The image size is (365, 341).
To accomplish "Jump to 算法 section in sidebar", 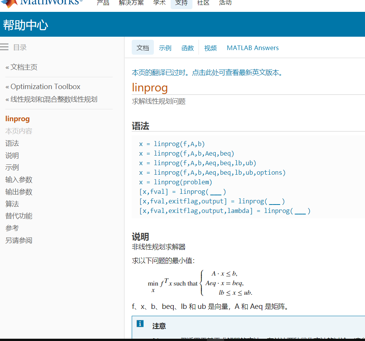I will 12,204.
